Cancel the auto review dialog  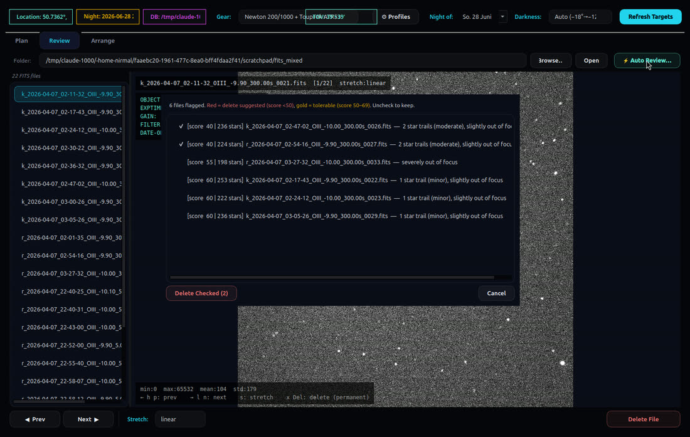click(496, 293)
